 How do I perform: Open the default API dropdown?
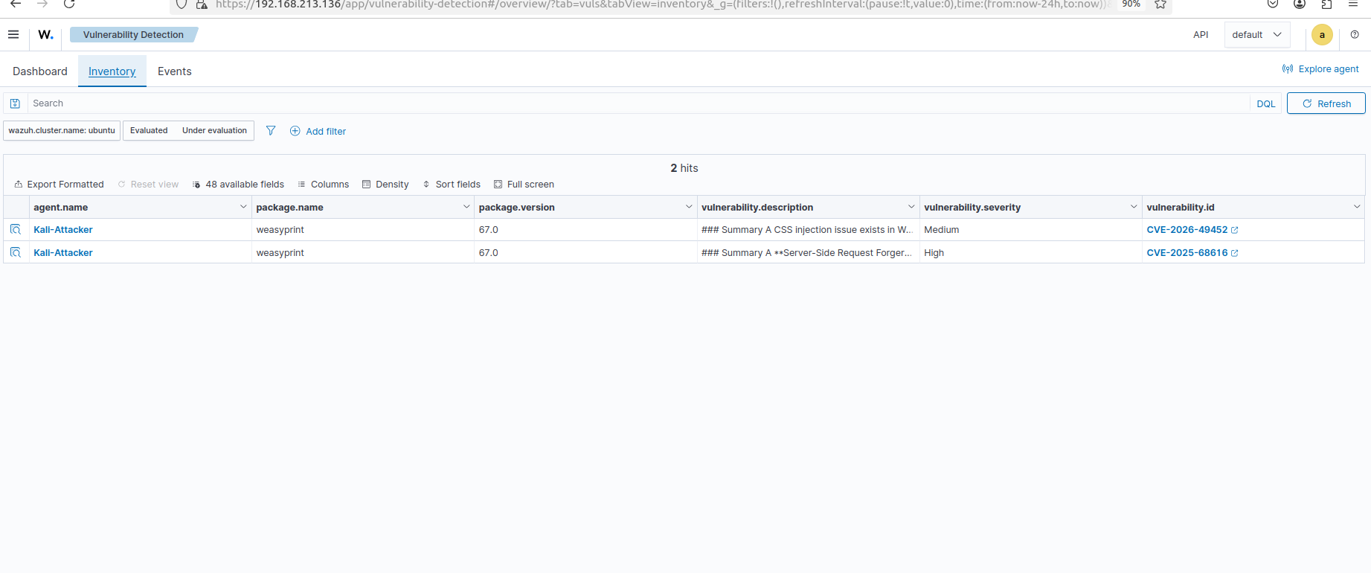coord(1256,35)
